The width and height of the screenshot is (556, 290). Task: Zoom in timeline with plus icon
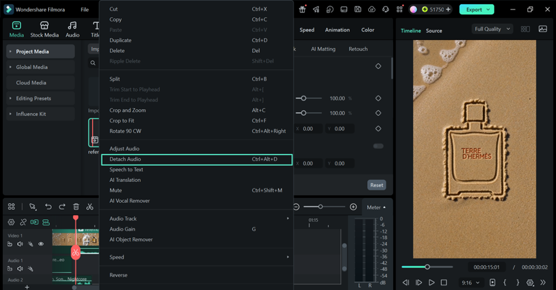click(353, 207)
